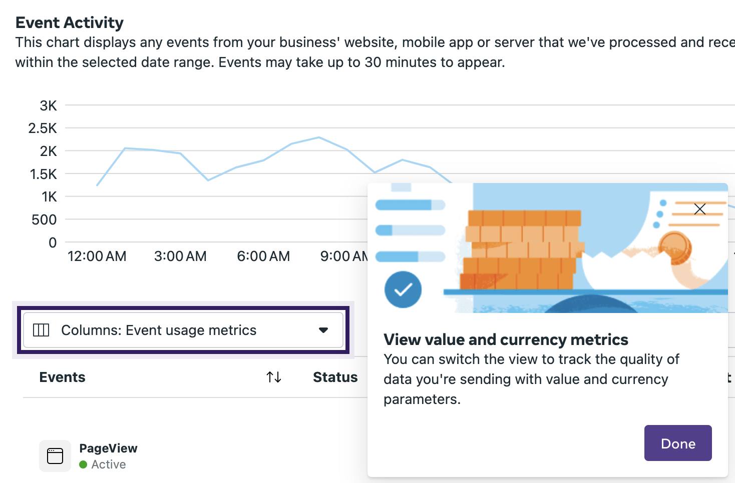
Task: Open the Columns: Event usage metrics dropdown
Action: point(183,330)
